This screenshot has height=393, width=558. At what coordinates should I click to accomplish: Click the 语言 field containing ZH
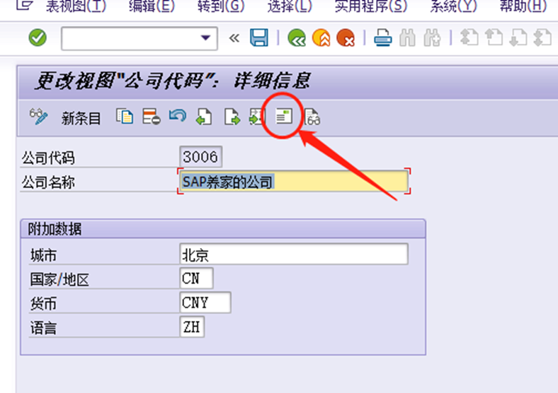[192, 327]
